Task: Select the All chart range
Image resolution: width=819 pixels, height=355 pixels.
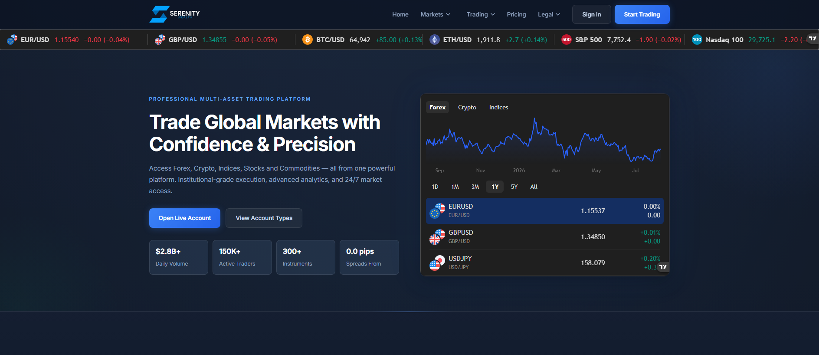Action: (534, 187)
